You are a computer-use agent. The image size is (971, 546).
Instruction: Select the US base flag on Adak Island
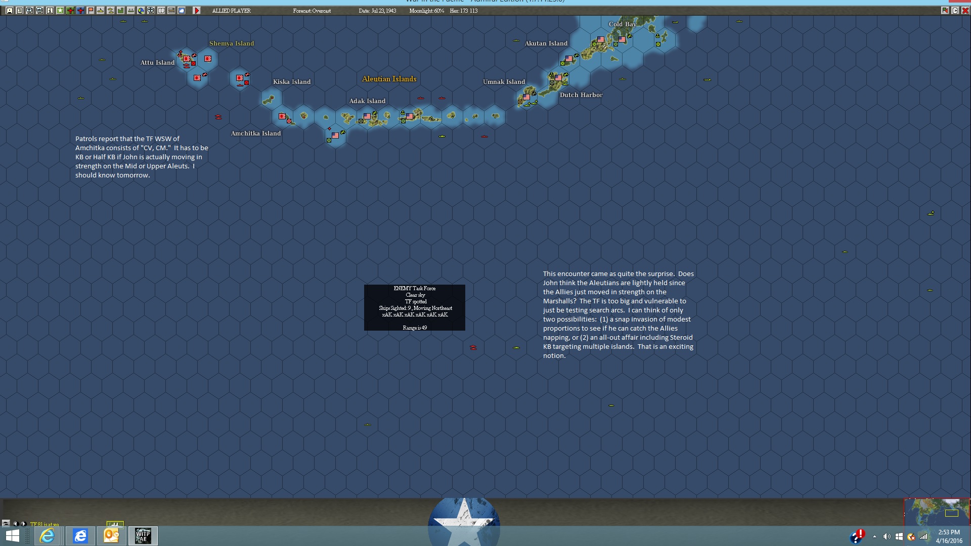point(367,116)
